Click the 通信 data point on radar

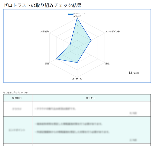pyautogui.click(x=84, y=51)
